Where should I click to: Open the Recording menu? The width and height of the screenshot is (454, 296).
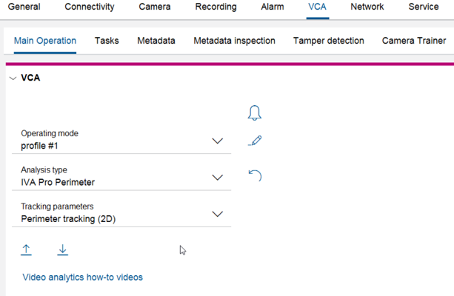[216, 7]
